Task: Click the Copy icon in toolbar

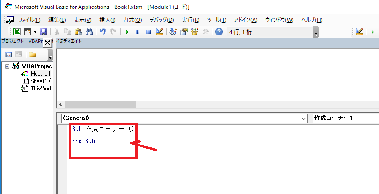Action: (x=67, y=32)
